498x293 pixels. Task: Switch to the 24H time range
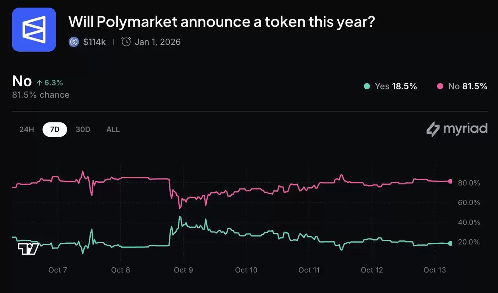(x=26, y=129)
